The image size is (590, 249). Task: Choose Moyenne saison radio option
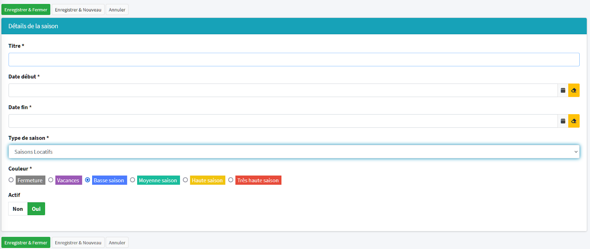pyautogui.click(x=132, y=180)
